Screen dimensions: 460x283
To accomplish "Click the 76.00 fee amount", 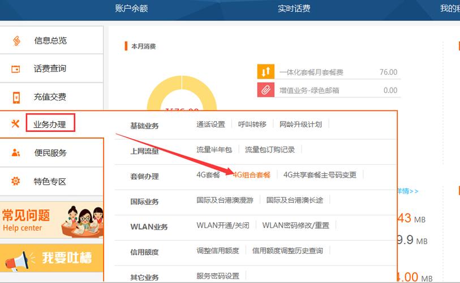I will click(x=388, y=72).
